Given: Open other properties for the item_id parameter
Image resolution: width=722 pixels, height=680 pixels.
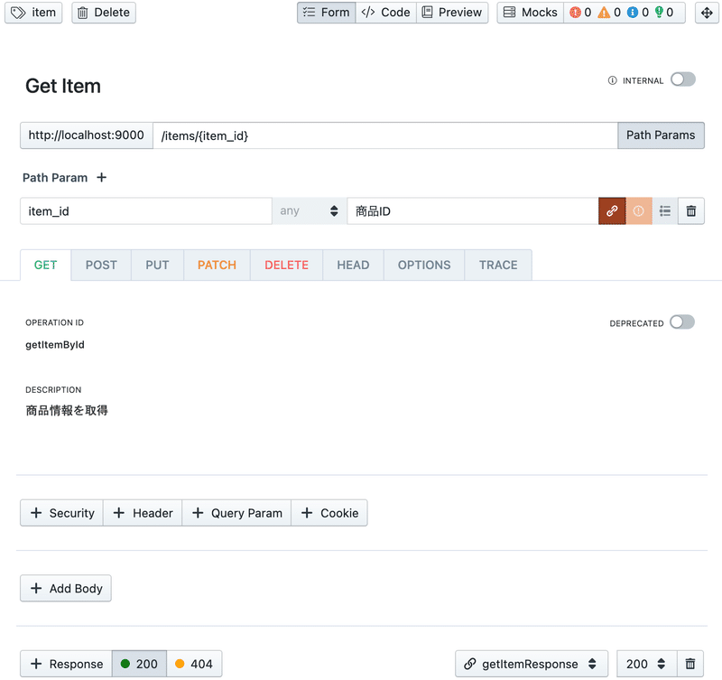Looking at the screenshot, I should pyautogui.click(x=665, y=210).
